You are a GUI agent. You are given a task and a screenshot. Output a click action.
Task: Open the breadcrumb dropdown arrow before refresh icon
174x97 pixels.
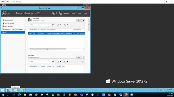click(51, 13)
